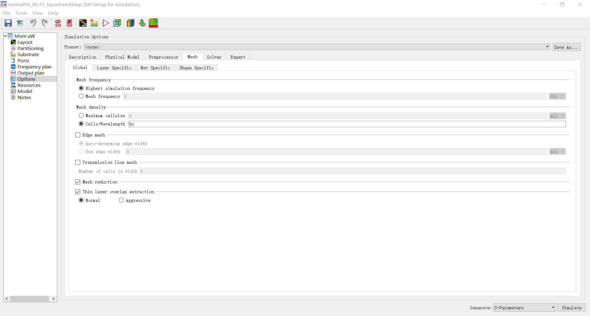Click the tree panel scroll right arrow

click(x=53, y=299)
